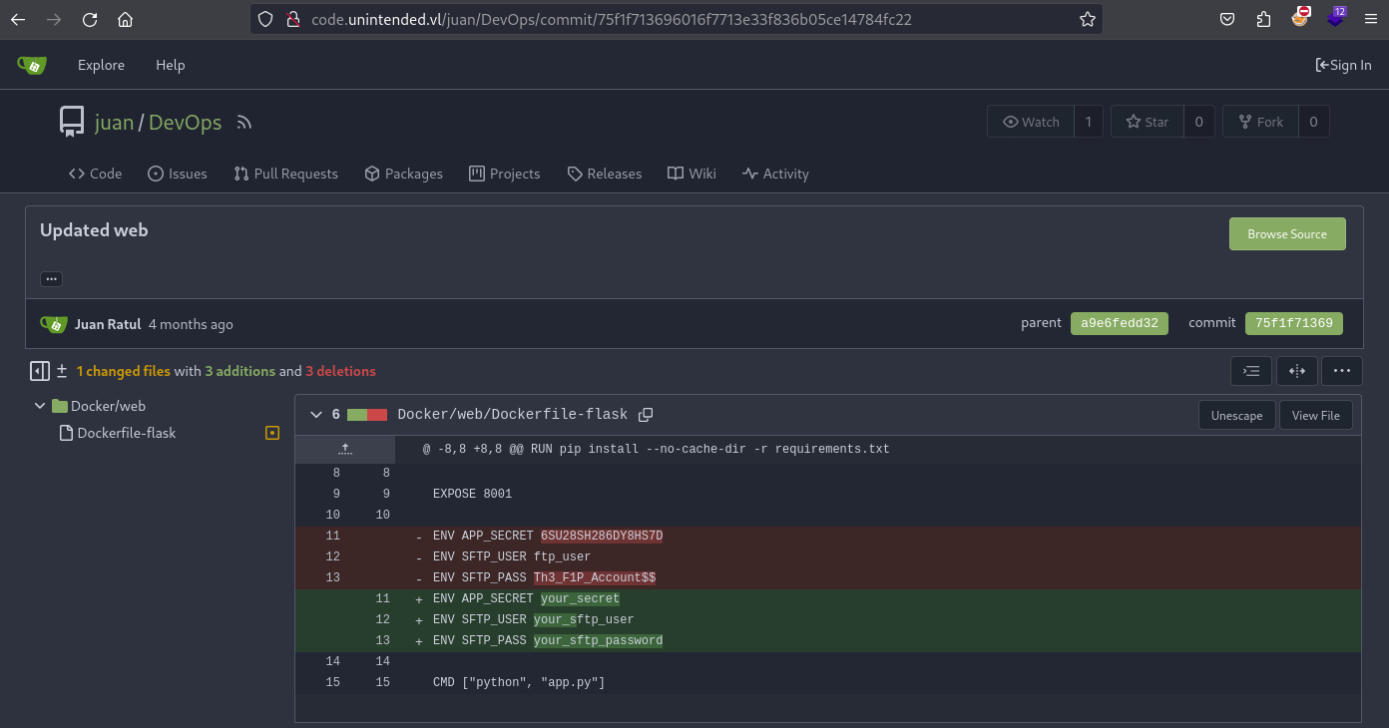Open the Wiki tab

(x=693, y=174)
